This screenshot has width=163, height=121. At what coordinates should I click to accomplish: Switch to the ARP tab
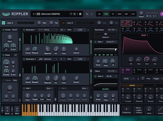click(x=126, y=14)
